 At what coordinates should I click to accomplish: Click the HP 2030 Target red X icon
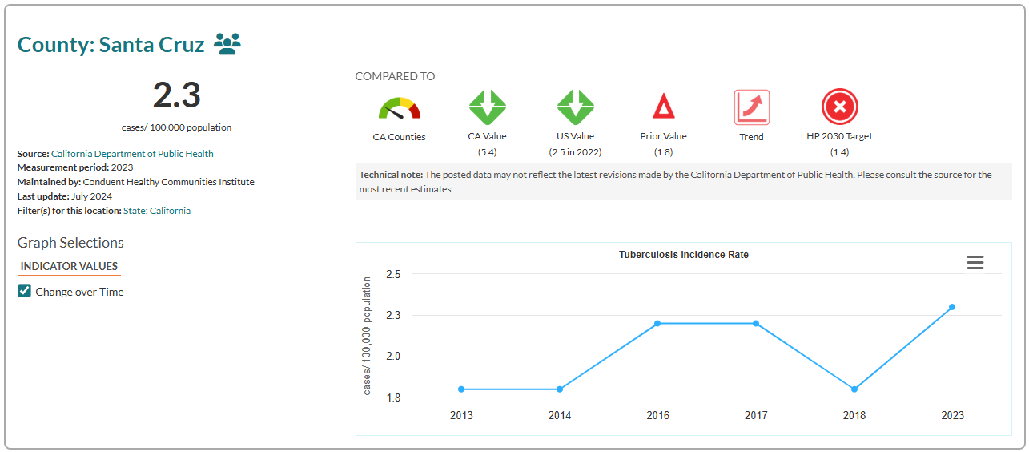tap(839, 107)
